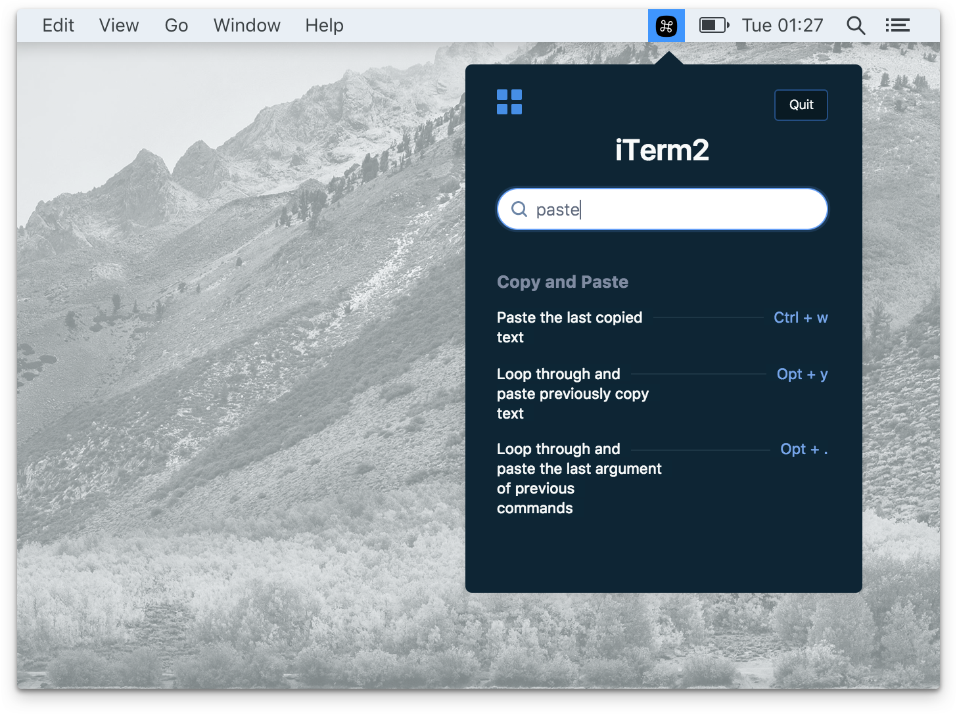Click the magnifier icon in search field
The height and width of the screenshot is (715, 957).
[x=519, y=209]
